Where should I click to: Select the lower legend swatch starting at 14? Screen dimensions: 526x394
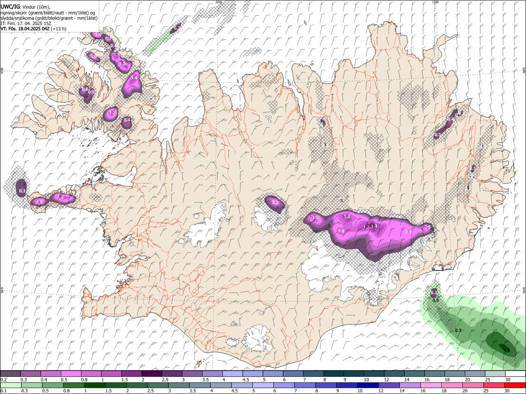[x=410, y=385]
